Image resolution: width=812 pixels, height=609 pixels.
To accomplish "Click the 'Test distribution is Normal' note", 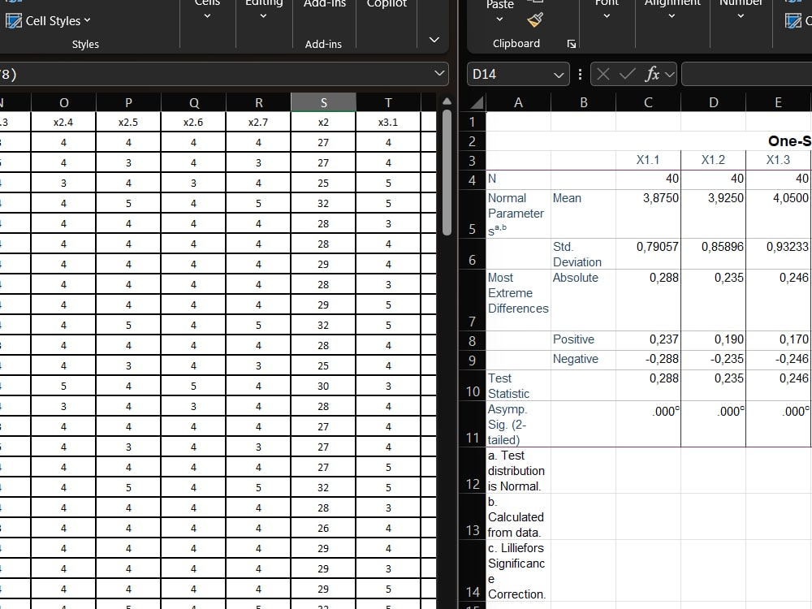I will pyautogui.click(x=518, y=470).
